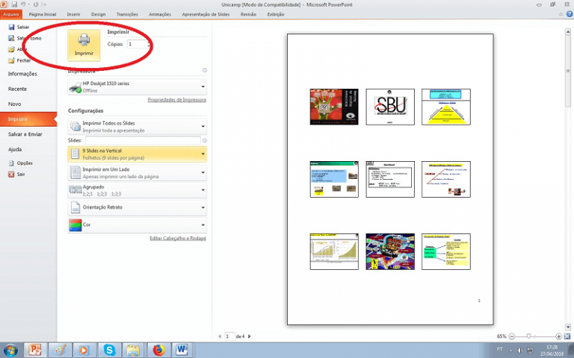Screen dimensions: 574x358
Task: Open the HP Deskjet 1510 printer dropdown
Action: point(137,87)
